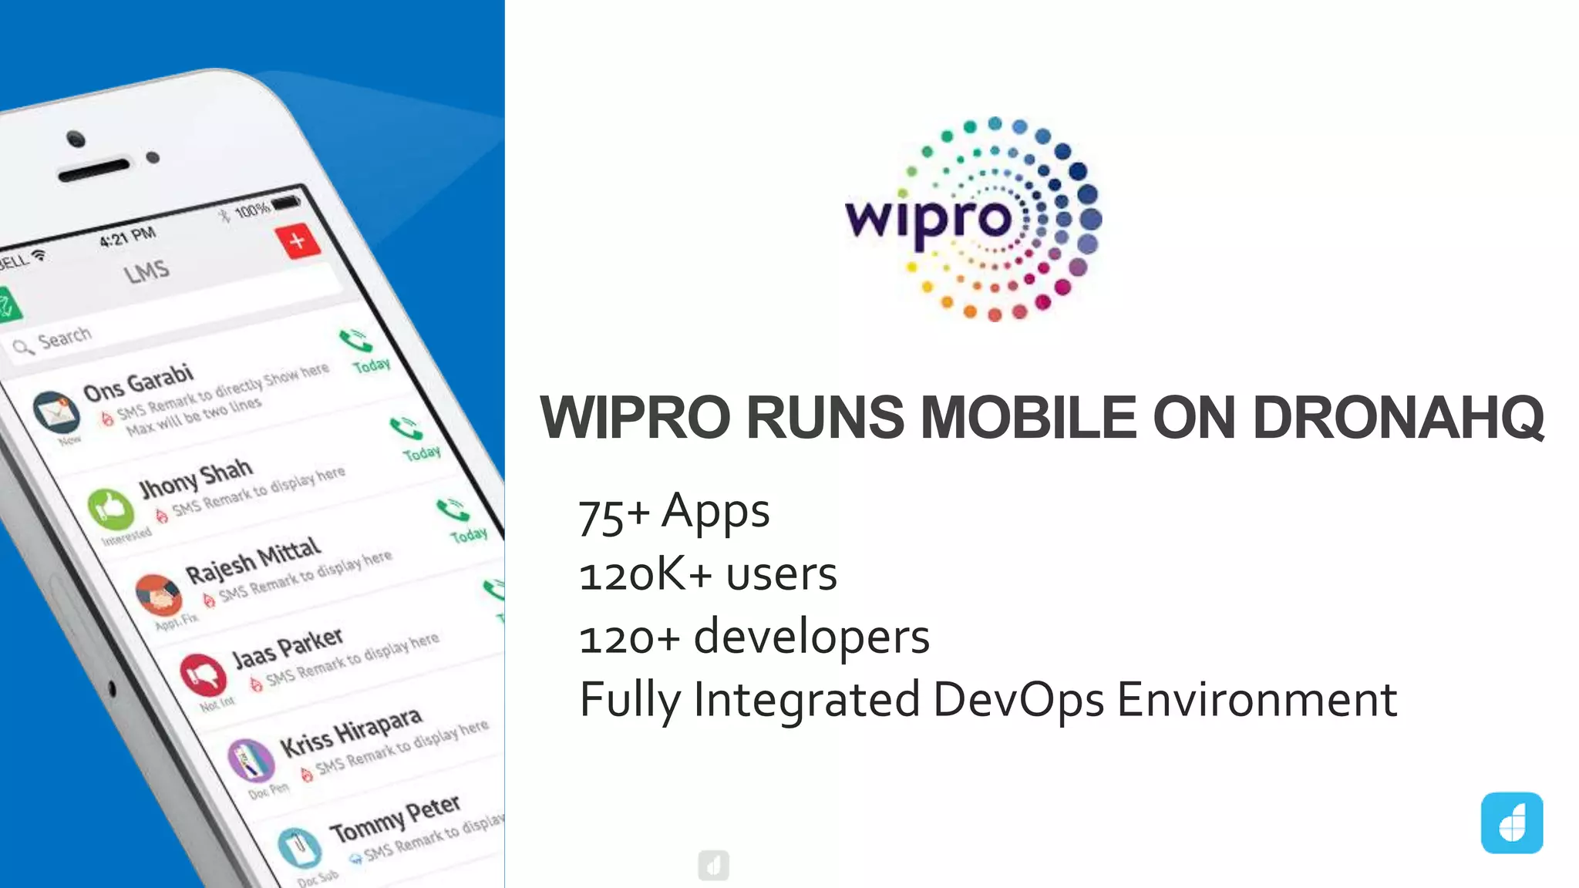Click the 100% battery indicator

pos(267,206)
